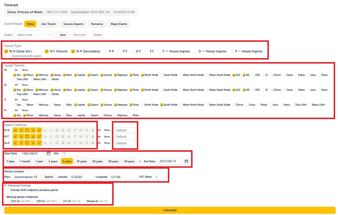The height and width of the screenshot is (215, 338).
Task: Open the Start Date calendar picker
Action: point(48,153)
